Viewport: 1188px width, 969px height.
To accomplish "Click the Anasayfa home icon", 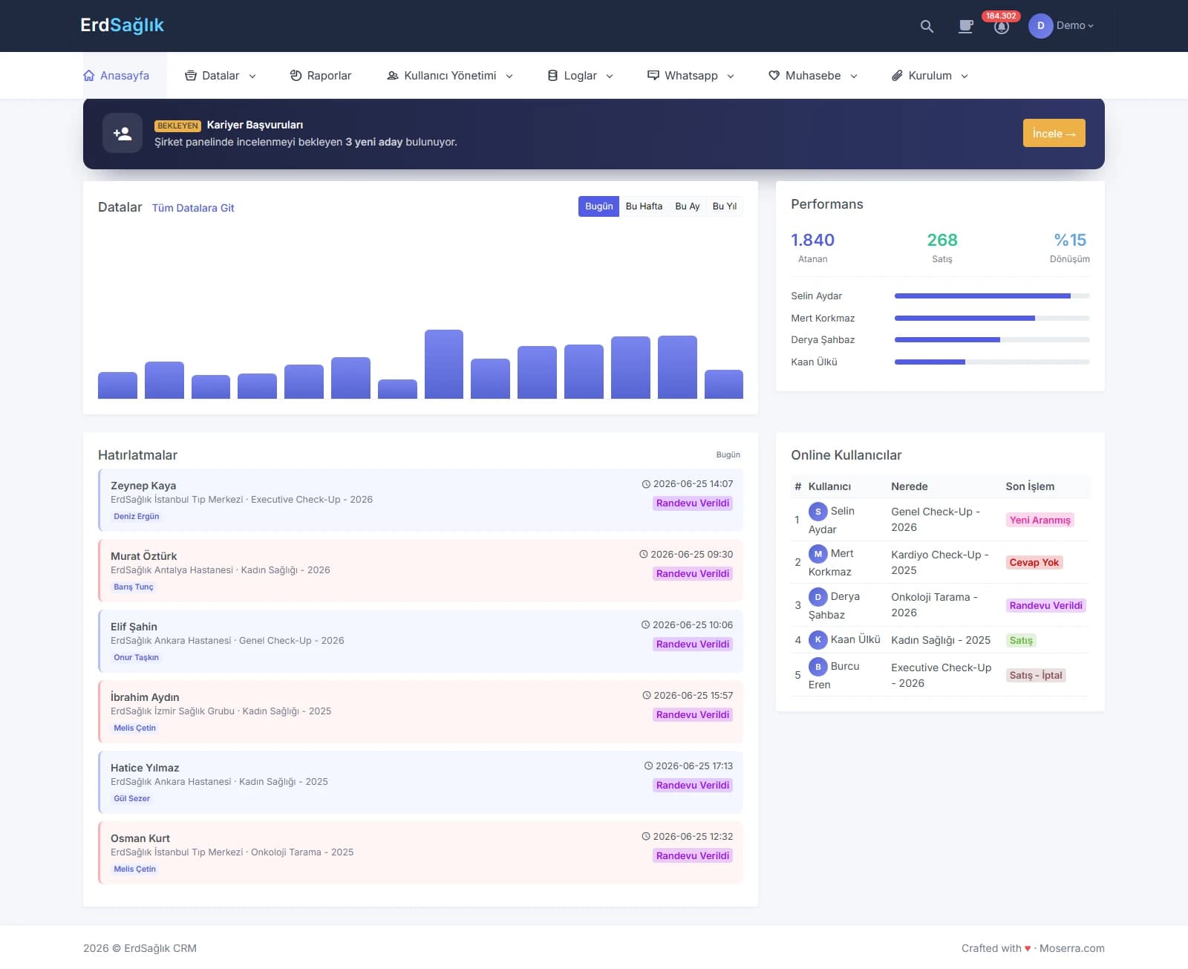I will [89, 76].
